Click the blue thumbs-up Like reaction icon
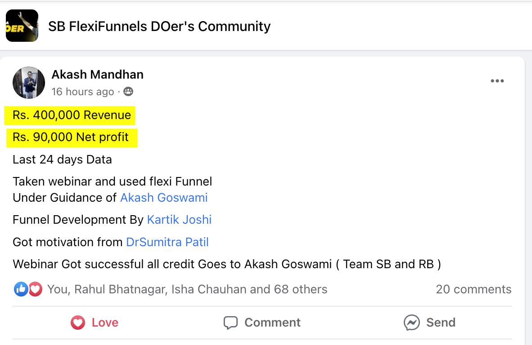The image size is (532, 345). (x=21, y=289)
